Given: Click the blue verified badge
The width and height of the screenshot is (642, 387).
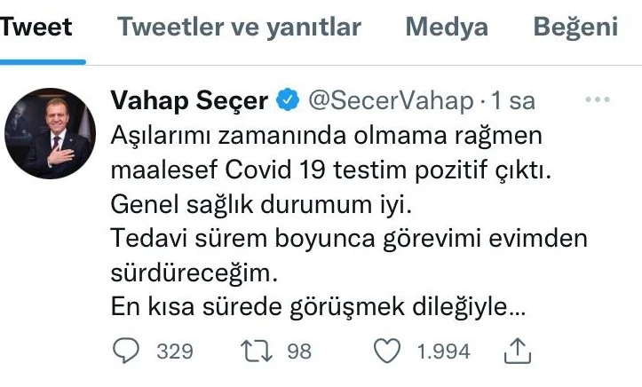Looking at the screenshot, I should tap(288, 101).
